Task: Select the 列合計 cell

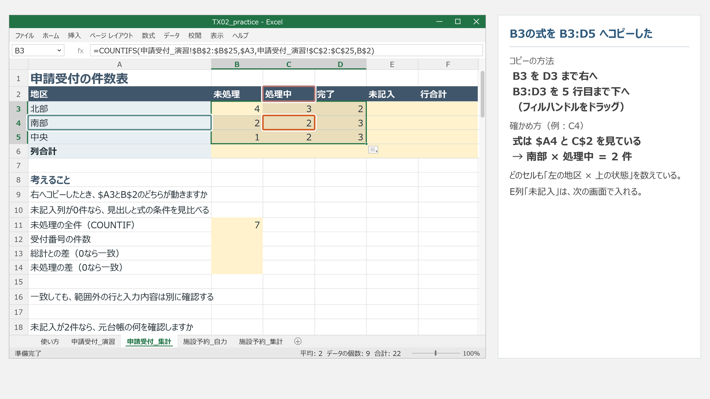Action: coord(119,151)
